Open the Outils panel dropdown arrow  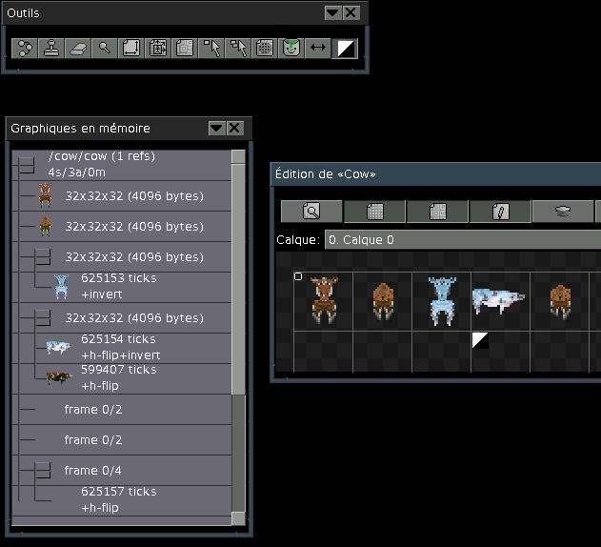(332, 13)
